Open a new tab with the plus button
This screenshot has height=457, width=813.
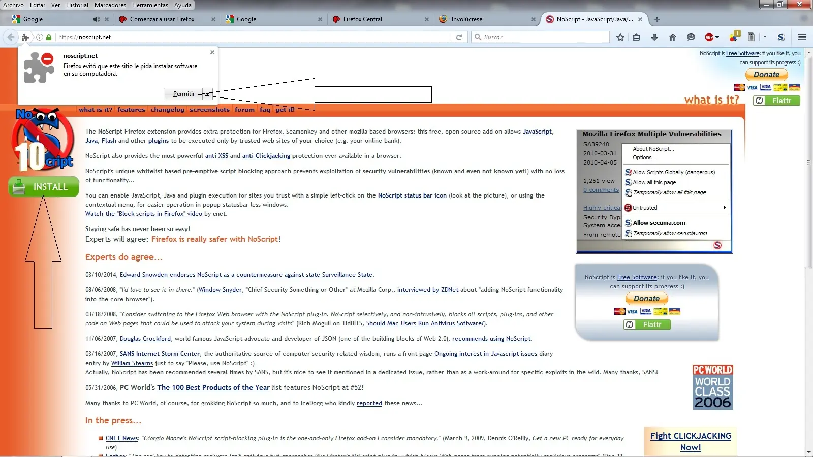[657, 19]
